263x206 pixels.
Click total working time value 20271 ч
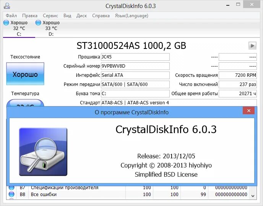[238, 93]
